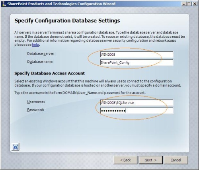This screenshot has width=199, height=170.
Task: Click the Database server field containing WIN2008
Action: 137,55
